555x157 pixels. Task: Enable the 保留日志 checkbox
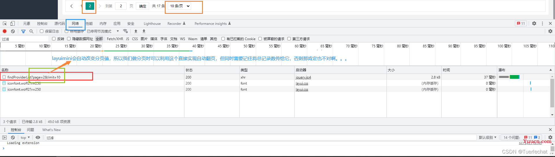click(x=42, y=31)
